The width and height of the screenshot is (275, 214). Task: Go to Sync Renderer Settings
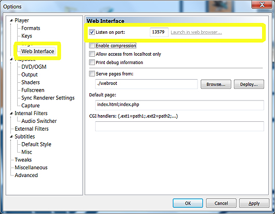click(x=48, y=98)
